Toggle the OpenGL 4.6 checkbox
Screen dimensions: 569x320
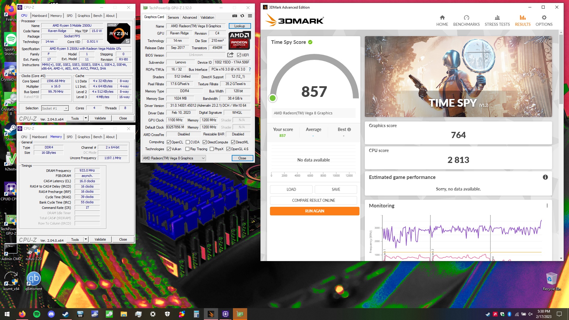pyautogui.click(x=228, y=149)
